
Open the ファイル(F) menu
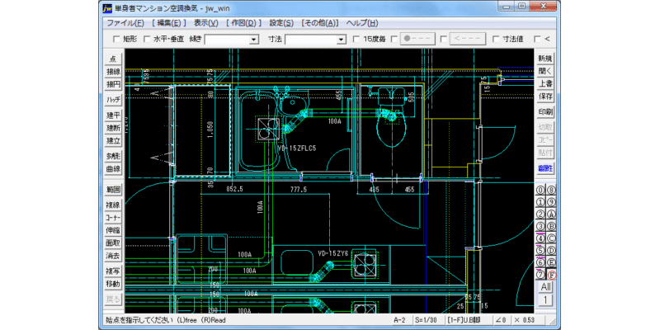point(125,23)
